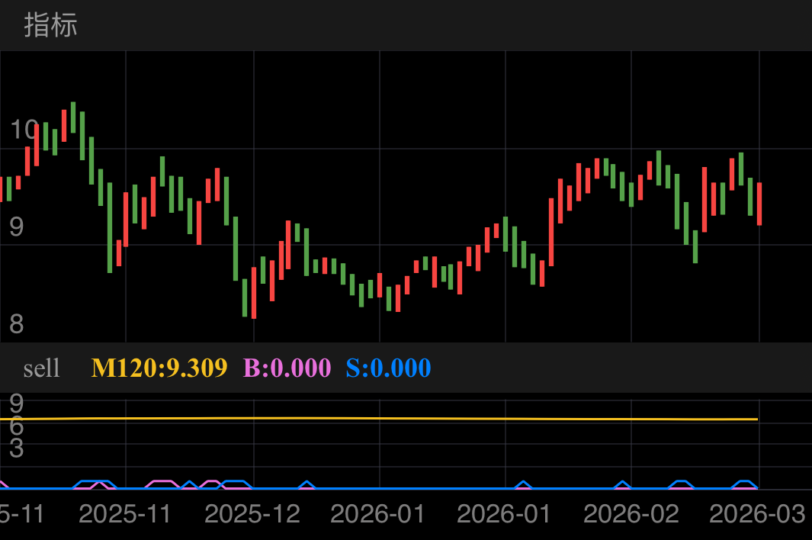
Task: Click the indicator axis label 3
Action: (16, 449)
